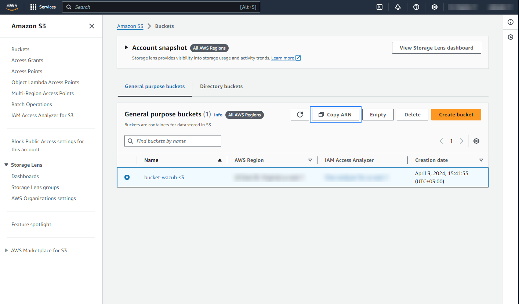Click the Services grid menu icon

tap(33, 7)
